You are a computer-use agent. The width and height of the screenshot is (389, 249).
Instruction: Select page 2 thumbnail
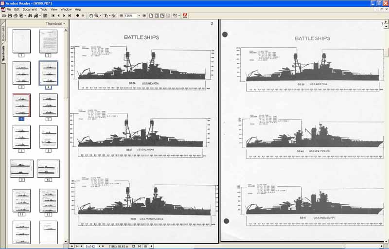48,41
